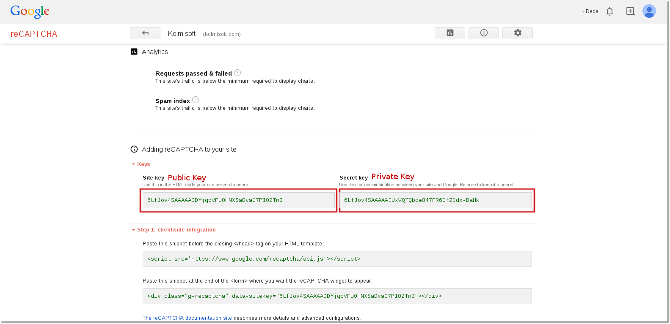Click the Analytics section heading
Image resolution: width=670 pixels, height=324 pixels.
point(154,52)
